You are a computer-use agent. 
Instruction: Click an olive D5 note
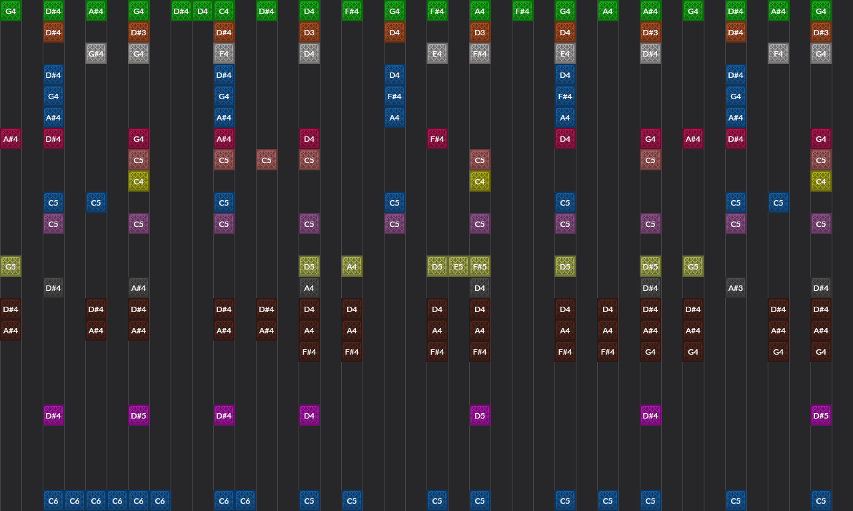437,266
